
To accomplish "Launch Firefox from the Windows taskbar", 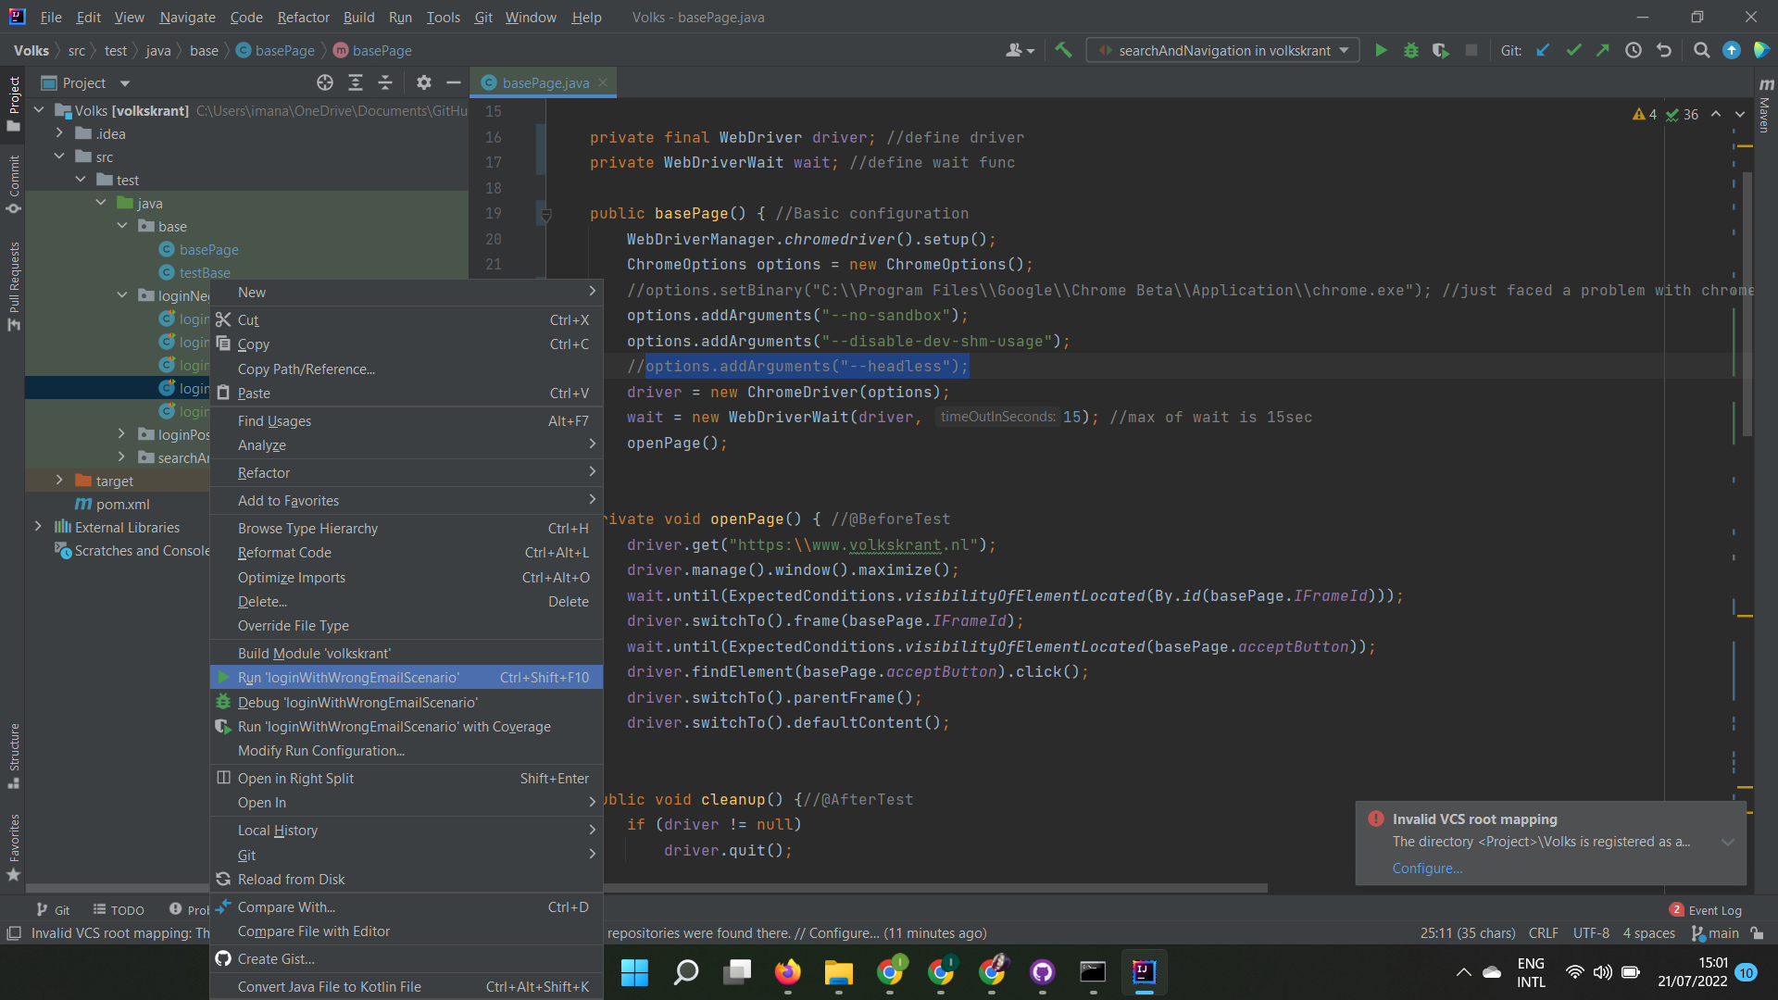I will coord(788,973).
